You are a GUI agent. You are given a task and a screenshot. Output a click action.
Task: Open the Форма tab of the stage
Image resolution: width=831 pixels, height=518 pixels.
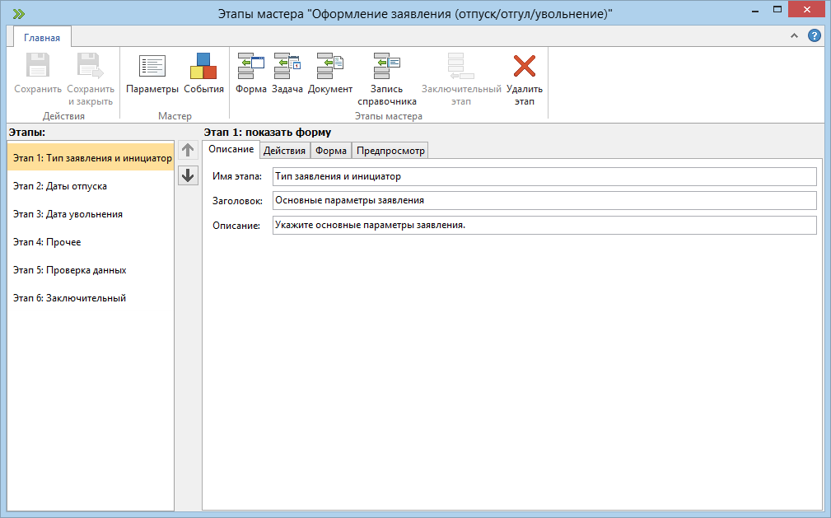coord(331,151)
